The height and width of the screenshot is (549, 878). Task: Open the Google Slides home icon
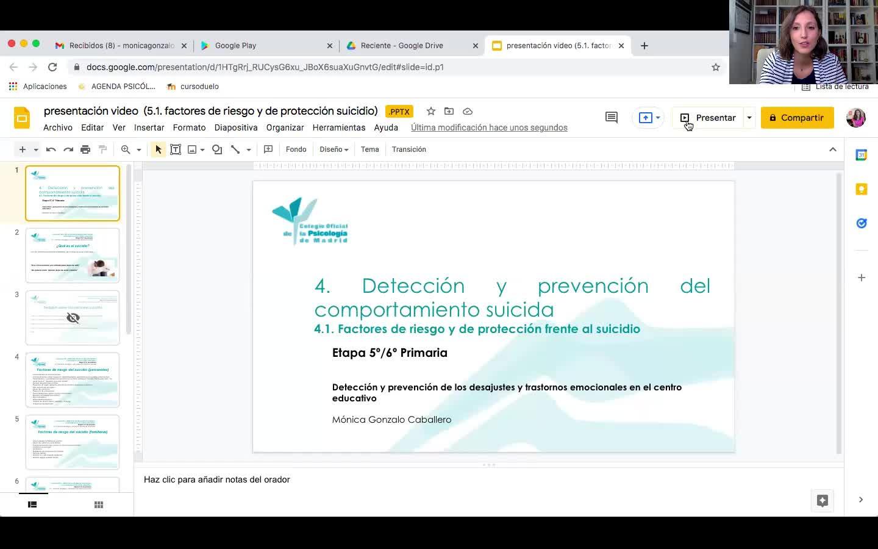(x=22, y=118)
